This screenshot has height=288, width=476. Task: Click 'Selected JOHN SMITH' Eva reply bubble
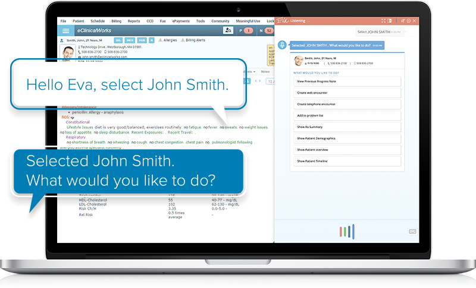(x=337, y=45)
